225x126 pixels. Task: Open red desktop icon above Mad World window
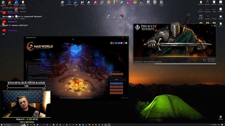point(122,17)
